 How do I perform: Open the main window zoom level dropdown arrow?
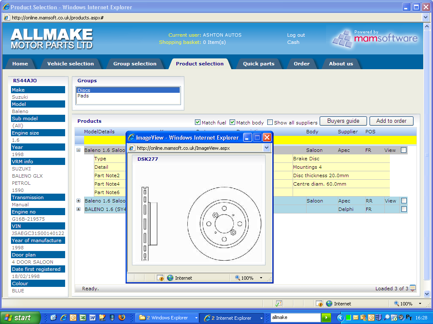pyautogui.click(x=420, y=304)
